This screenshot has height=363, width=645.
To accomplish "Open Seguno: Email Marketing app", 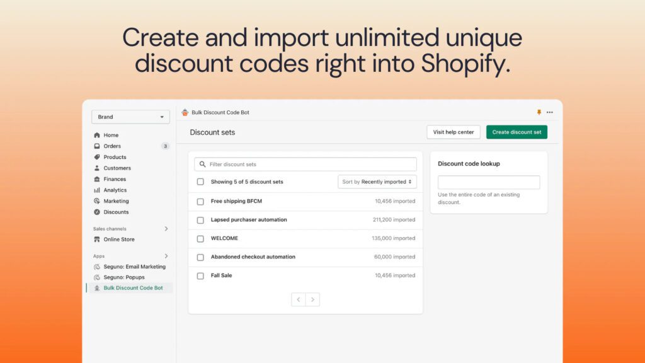I will tap(134, 267).
